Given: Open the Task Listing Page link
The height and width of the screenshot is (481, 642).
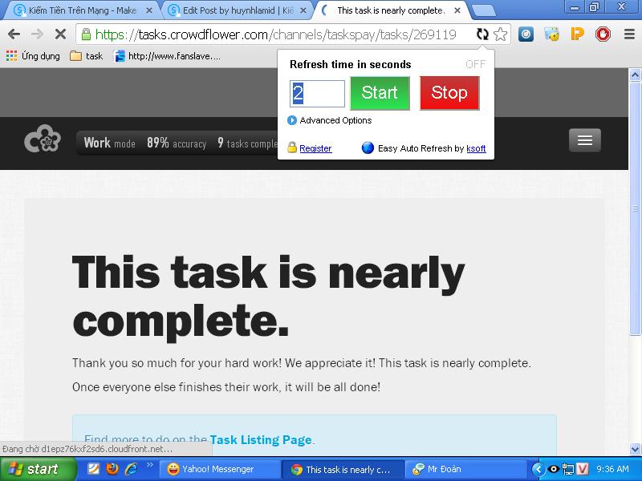Looking at the screenshot, I should pos(261,439).
